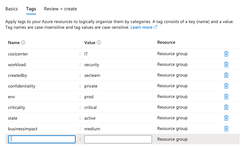
Task: Click the empty tag Value field
Action: [x=118, y=139]
